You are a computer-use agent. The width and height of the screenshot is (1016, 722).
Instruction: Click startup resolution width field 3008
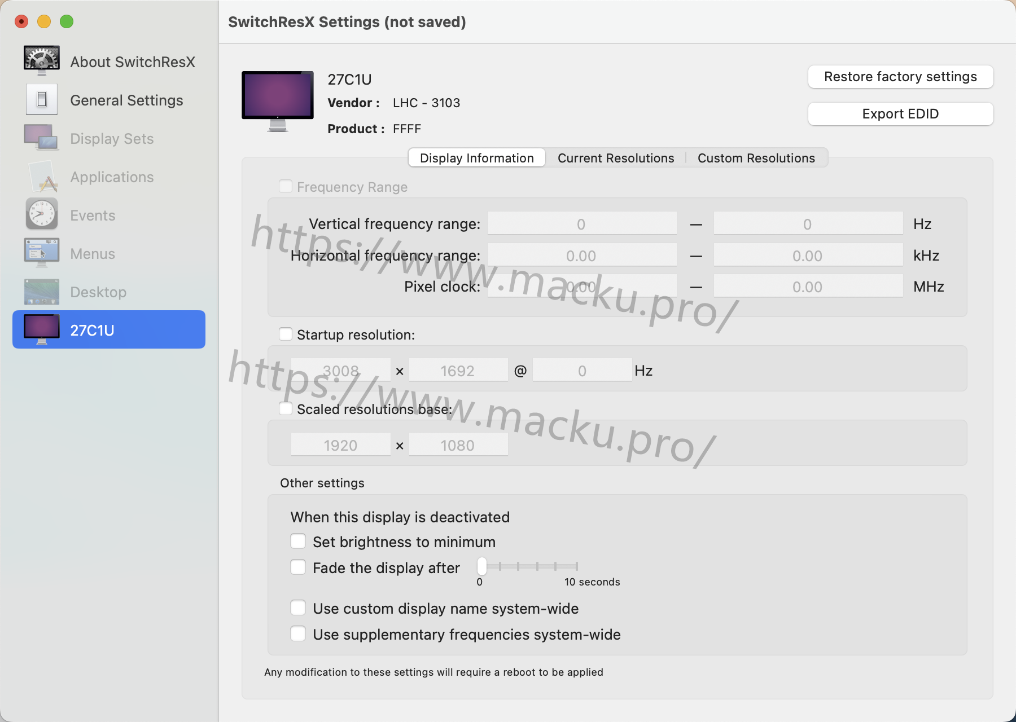(x=341, y=370)
